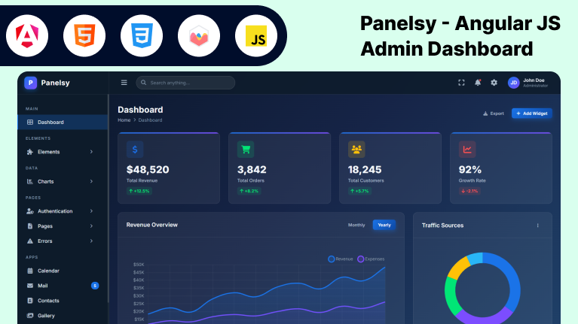Image resolution: width=578 pixels, height=324 pixels.
Task: Click the Dashboard grid icon in sidebar
Action: point(30,122)
